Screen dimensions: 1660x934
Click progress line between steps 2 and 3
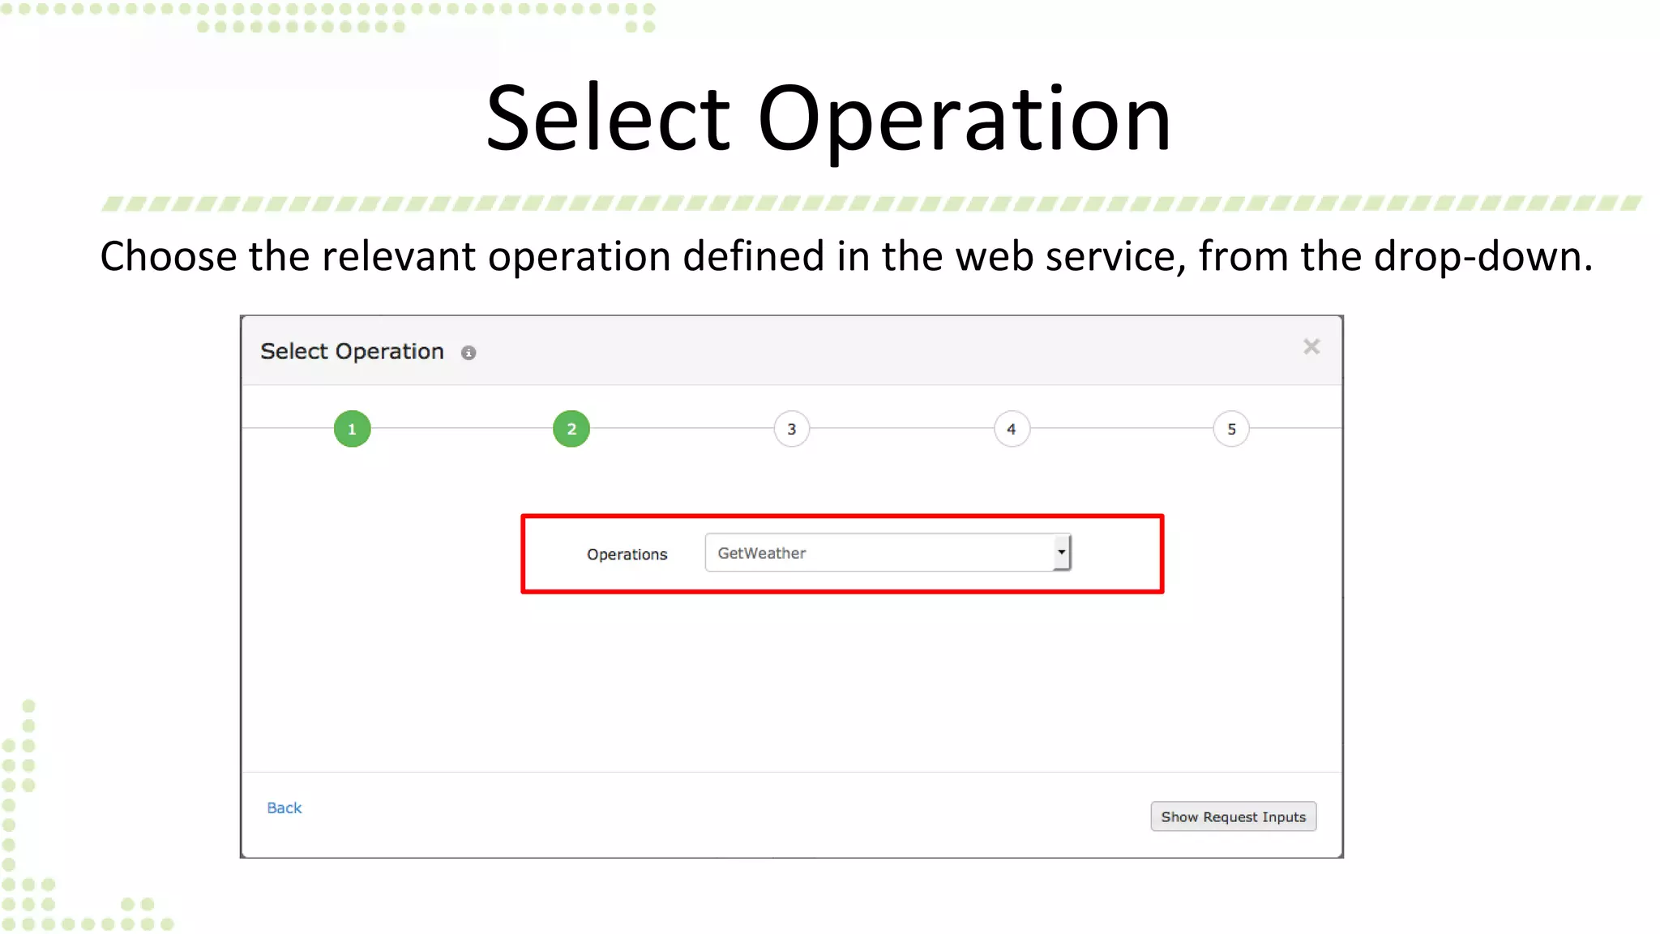[682, 428]
